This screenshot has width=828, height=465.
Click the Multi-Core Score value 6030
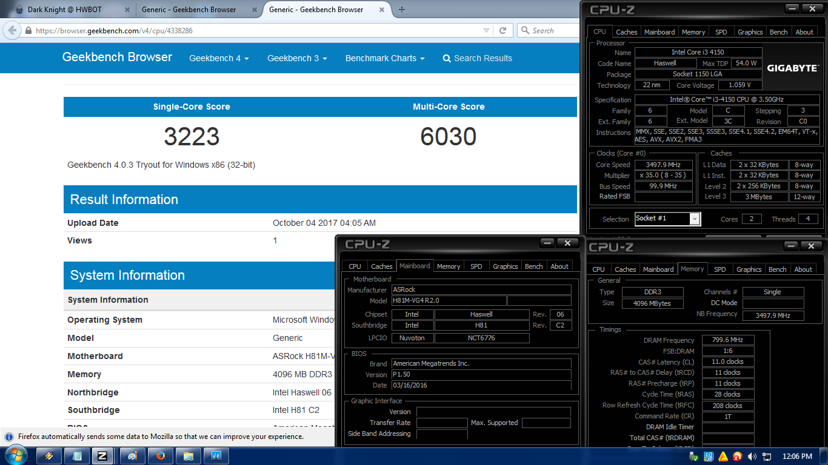click(x=449, y=137)
